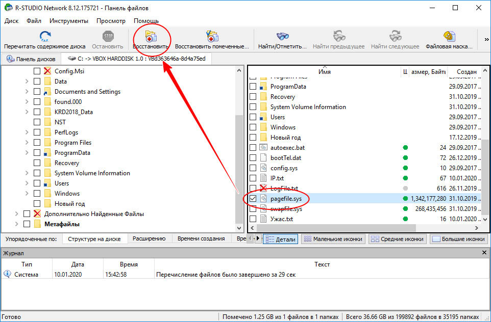Viewport: 491px width, 322px height.
Task: Click Восстановить to recover the file
Action: pyautogui.click(x=151, y=40)
